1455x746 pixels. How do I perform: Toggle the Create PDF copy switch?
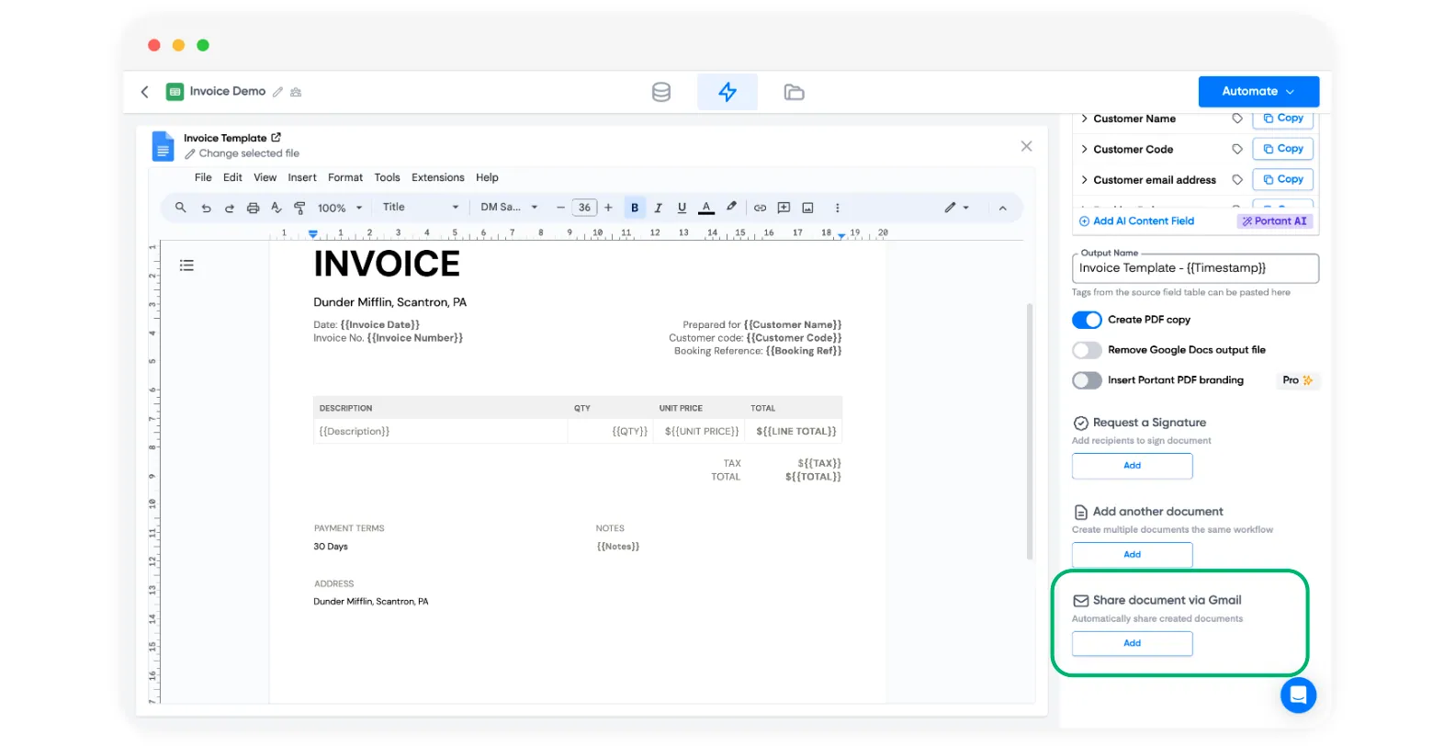click(x=1087, y=320)
